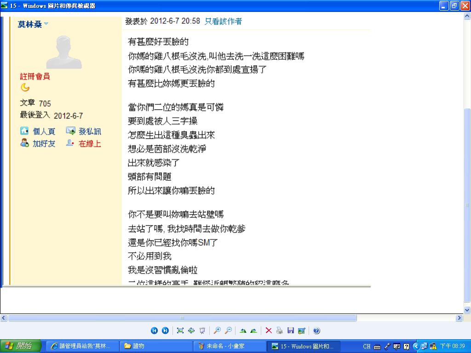Zoom out with the minus magnifier
471x353 pixels.
(228, 330)
